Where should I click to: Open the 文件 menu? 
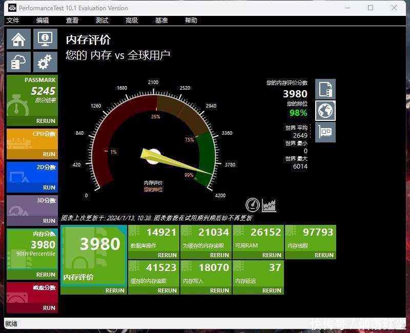point(13,20)
